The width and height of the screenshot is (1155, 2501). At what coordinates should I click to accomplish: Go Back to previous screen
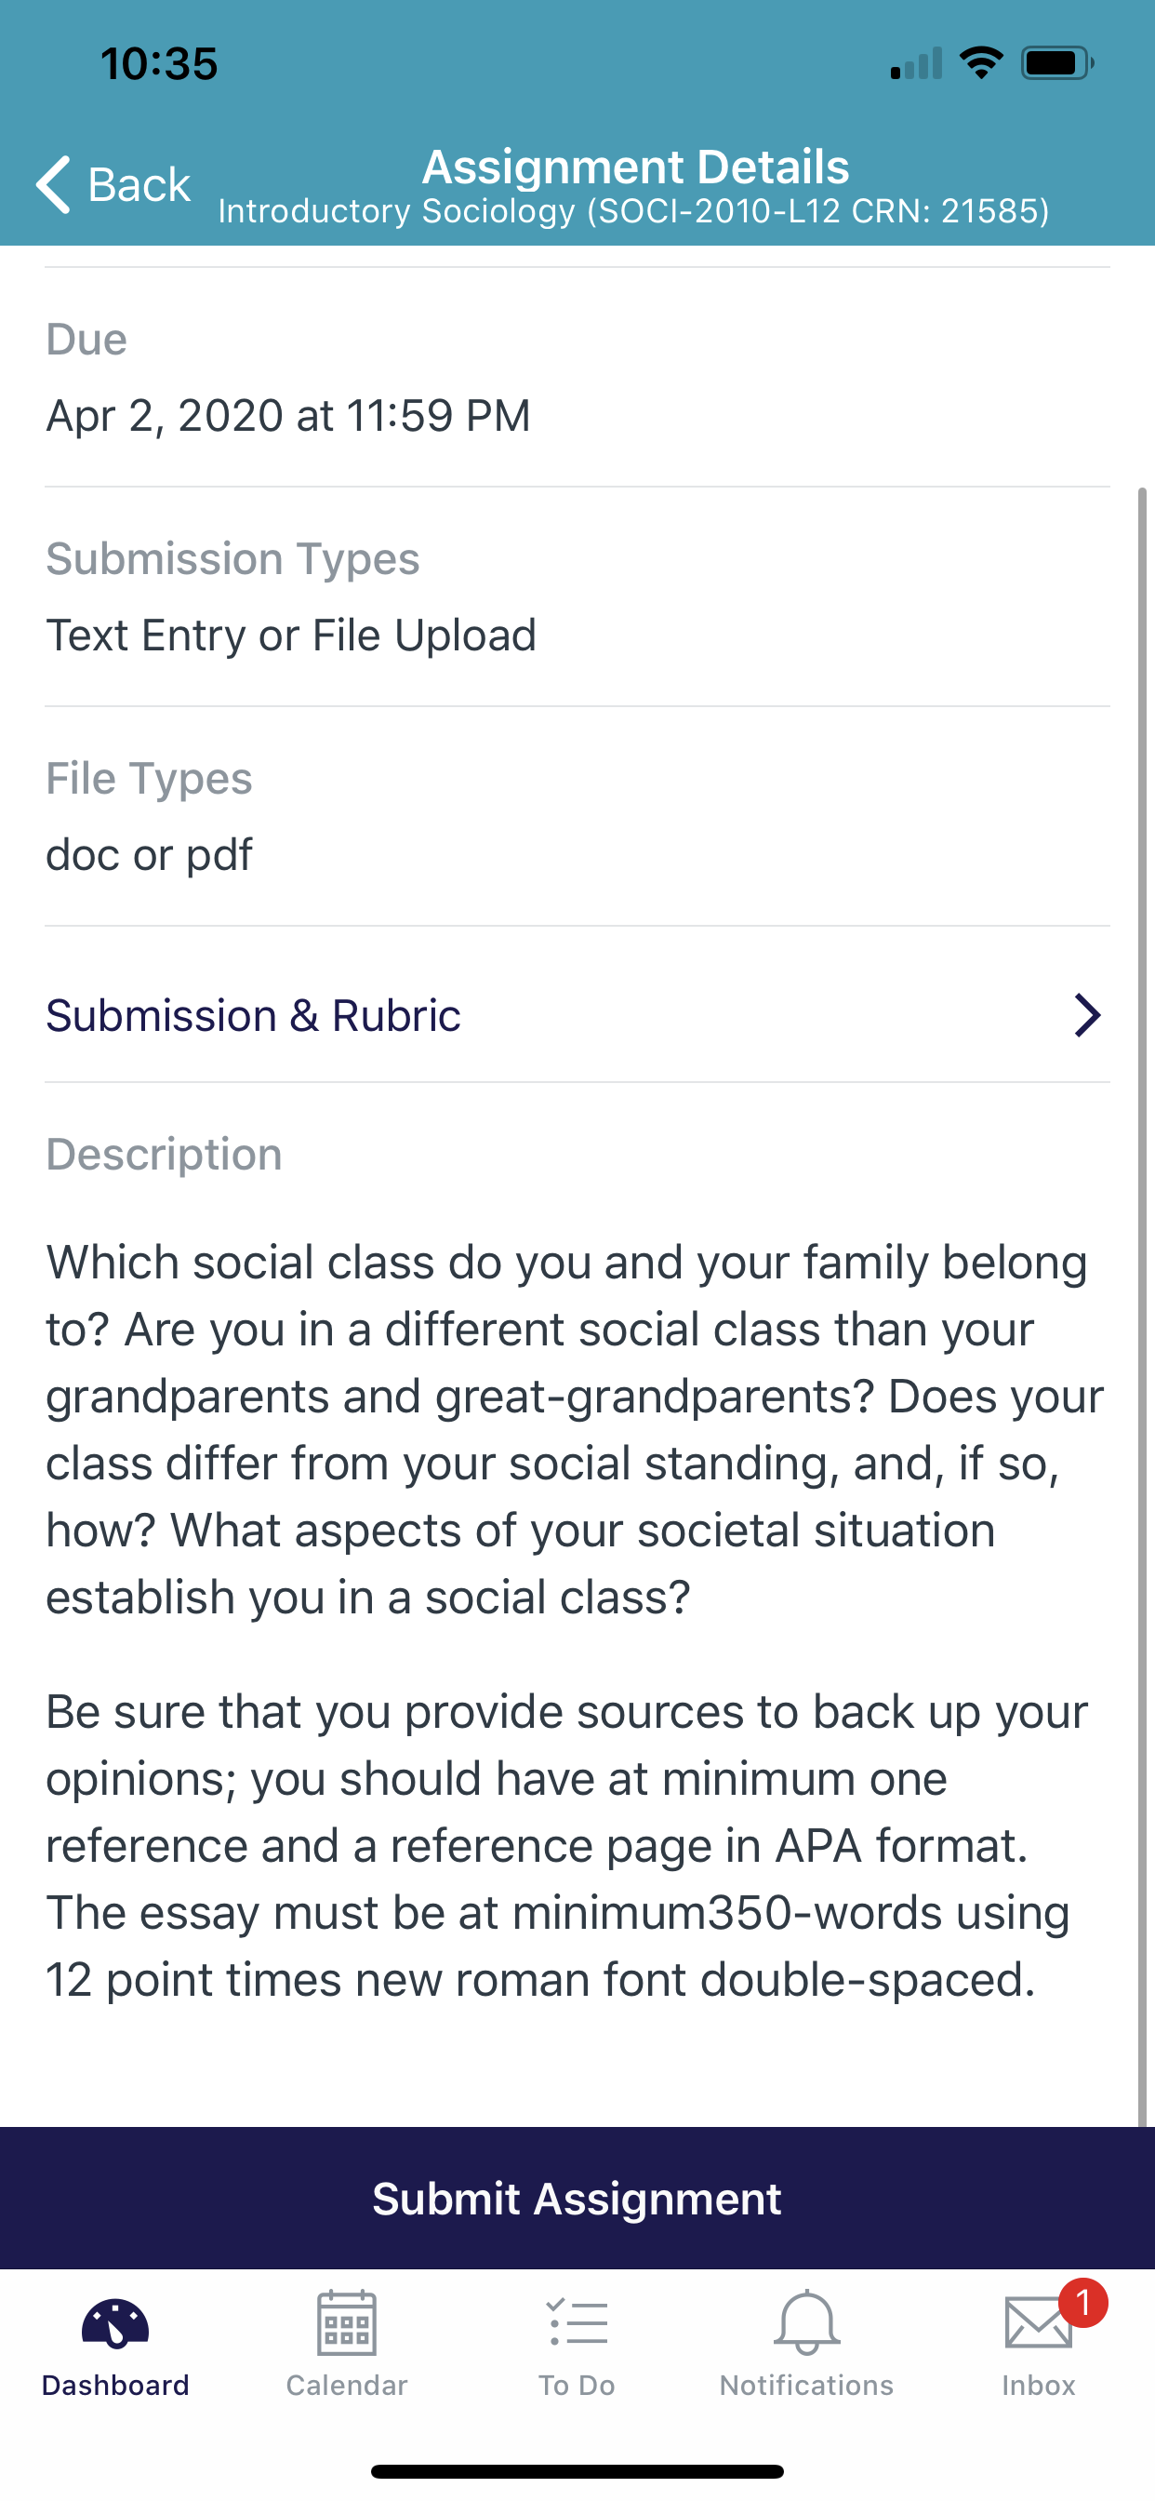click(113, 183)
